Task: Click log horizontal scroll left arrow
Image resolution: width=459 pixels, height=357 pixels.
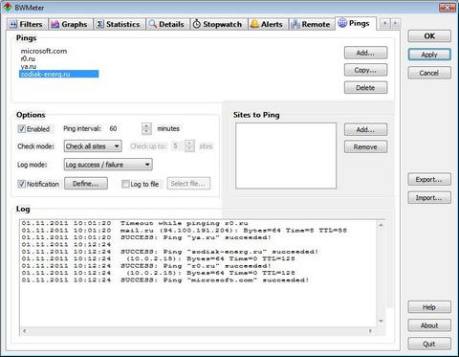Action: coord(25,331)
